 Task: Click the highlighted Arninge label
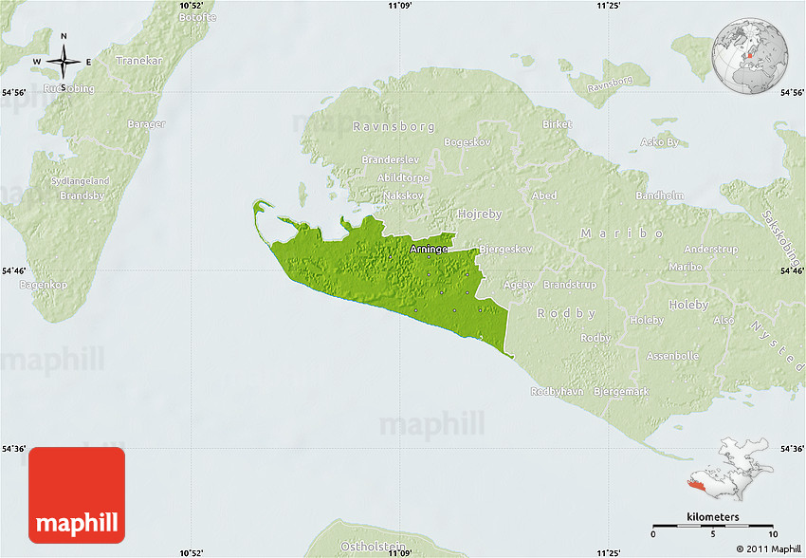(428, 249)
